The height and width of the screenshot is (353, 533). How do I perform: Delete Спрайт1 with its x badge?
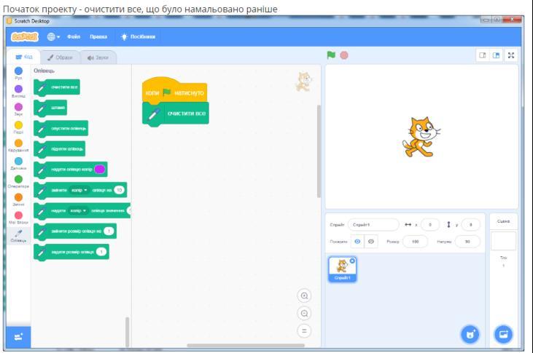352,261
